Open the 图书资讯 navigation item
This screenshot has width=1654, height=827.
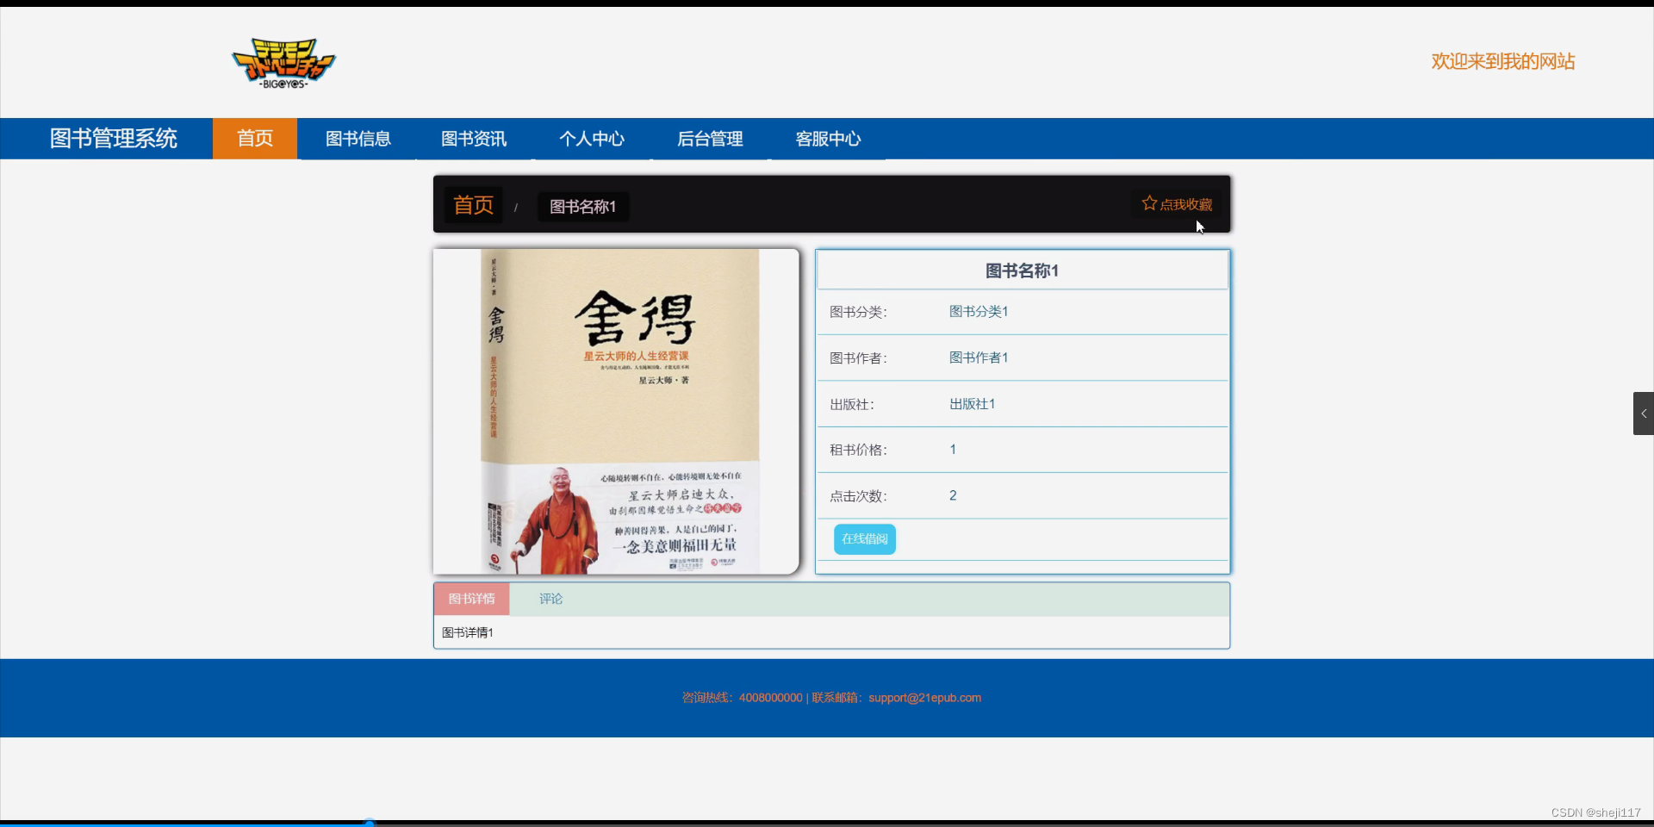pyautogui.click(x=473, y=138)
